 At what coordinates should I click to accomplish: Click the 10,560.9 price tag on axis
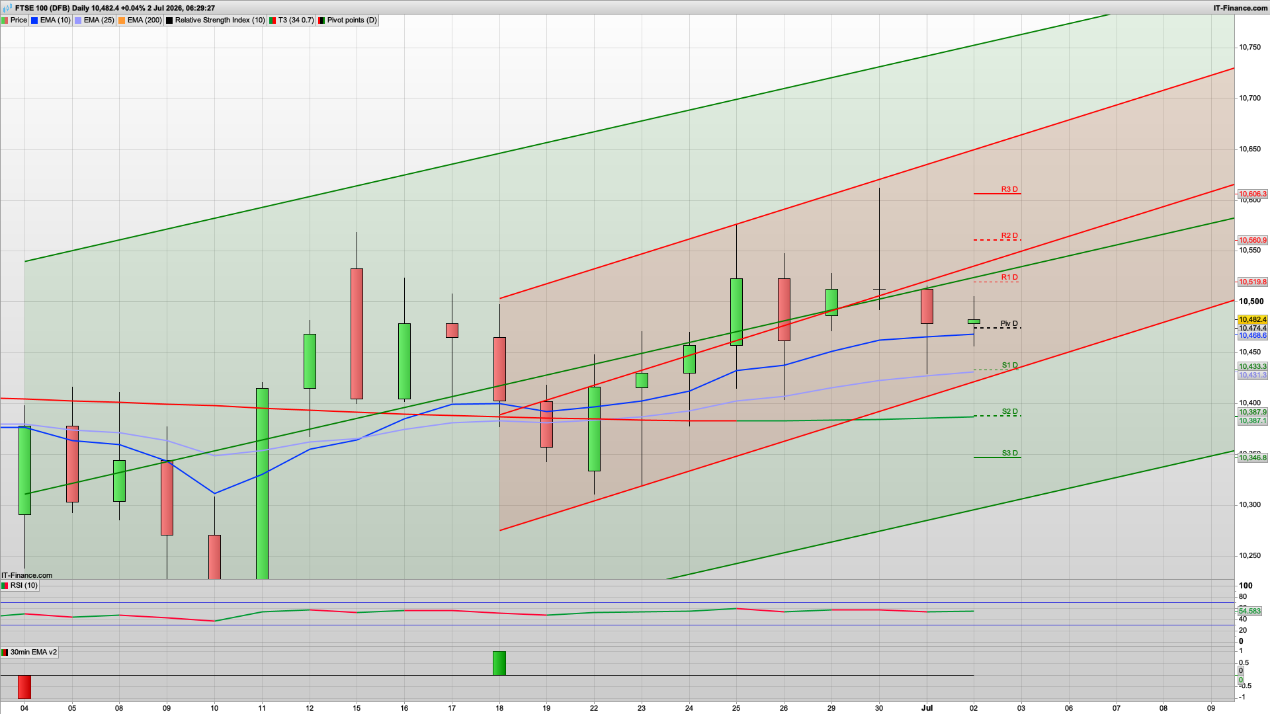(1252, 241)
